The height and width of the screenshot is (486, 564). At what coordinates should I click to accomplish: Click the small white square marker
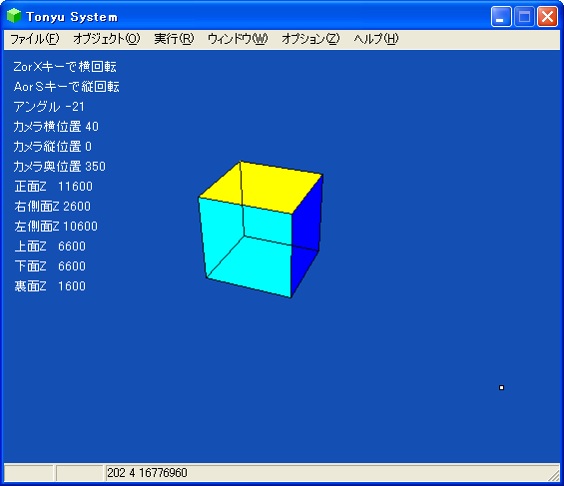click(501, 387)
